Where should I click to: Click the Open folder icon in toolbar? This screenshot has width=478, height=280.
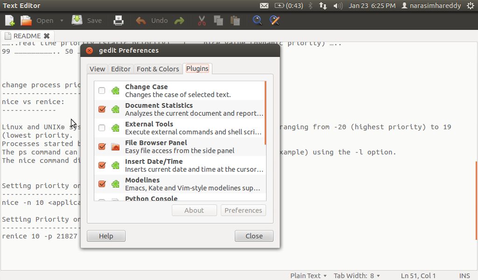tap(26, 21)
